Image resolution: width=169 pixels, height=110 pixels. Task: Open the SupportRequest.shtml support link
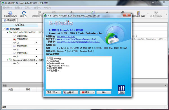[77, 39]
